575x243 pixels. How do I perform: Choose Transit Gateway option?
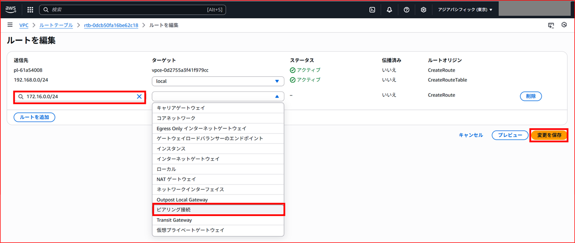point(218,220)
